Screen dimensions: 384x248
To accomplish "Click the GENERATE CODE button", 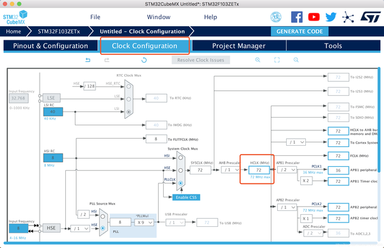I will click(x=300, y=31).
